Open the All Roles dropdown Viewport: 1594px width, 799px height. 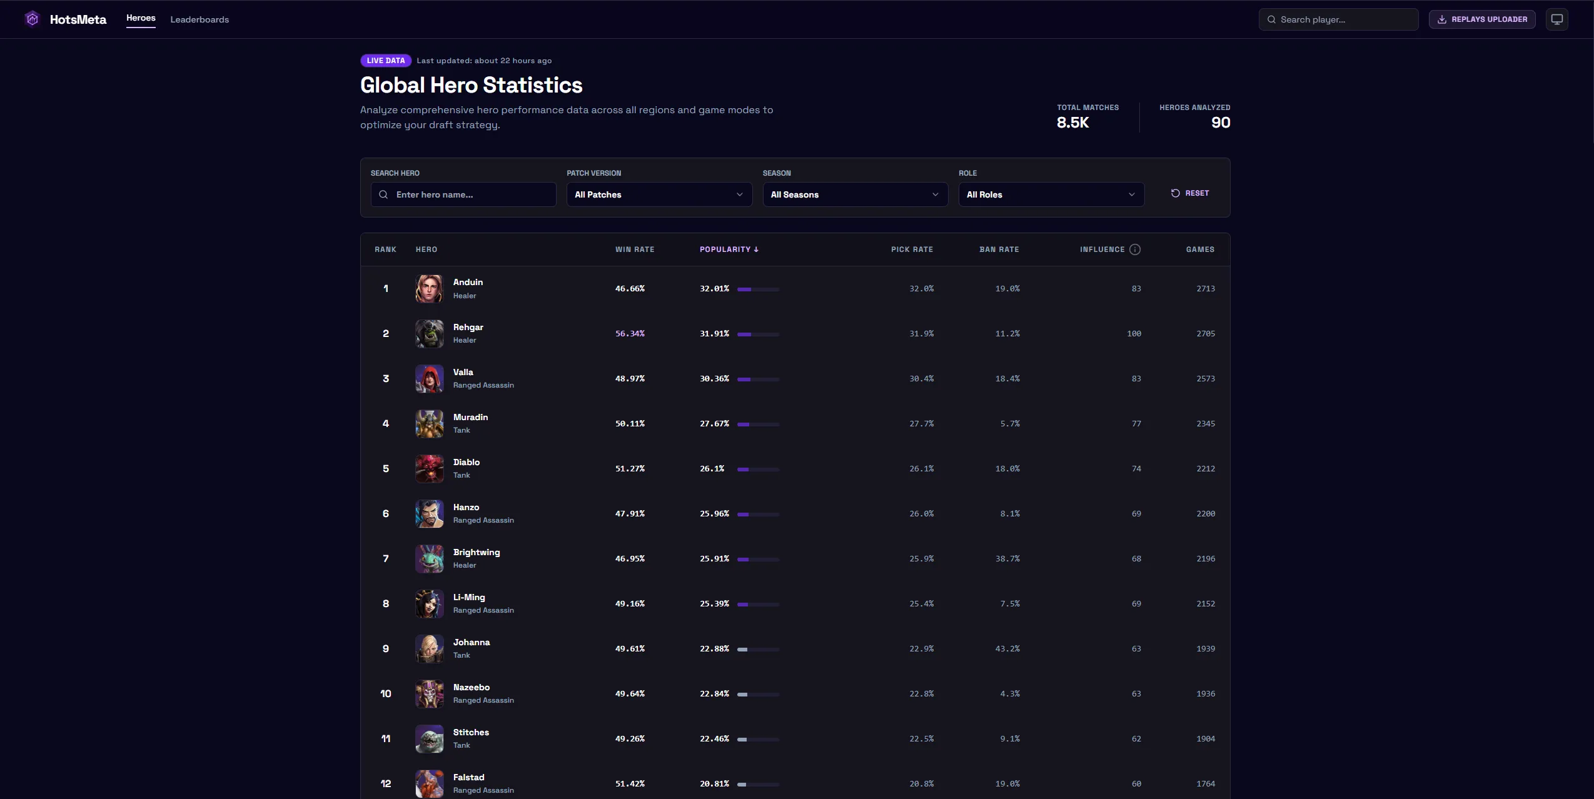1051,194
